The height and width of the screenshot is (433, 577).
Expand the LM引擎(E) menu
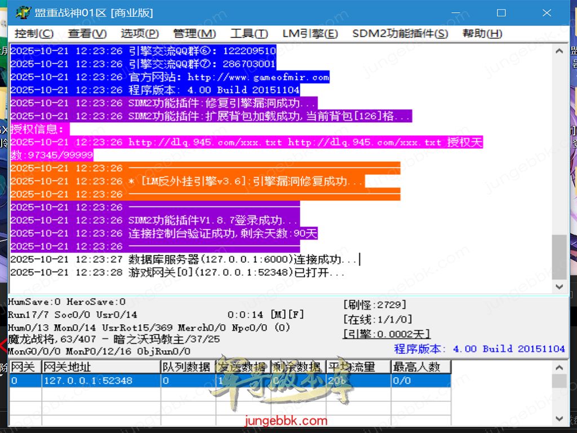coord(310,34)
